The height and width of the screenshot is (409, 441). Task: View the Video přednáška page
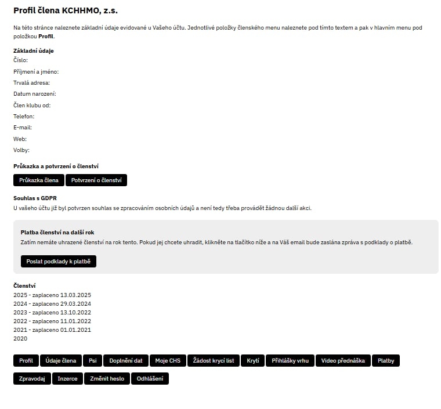[343, 361]
